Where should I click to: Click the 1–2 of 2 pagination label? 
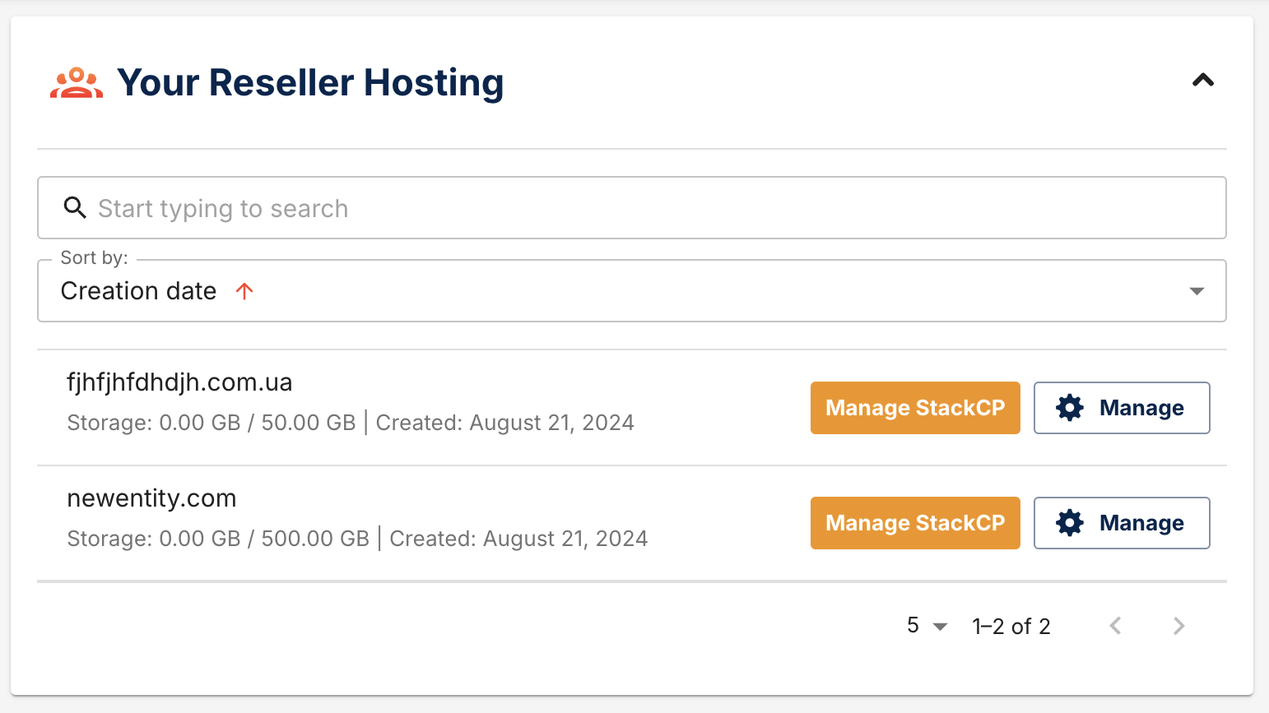pyautogui.click(x=1011, y=627)
